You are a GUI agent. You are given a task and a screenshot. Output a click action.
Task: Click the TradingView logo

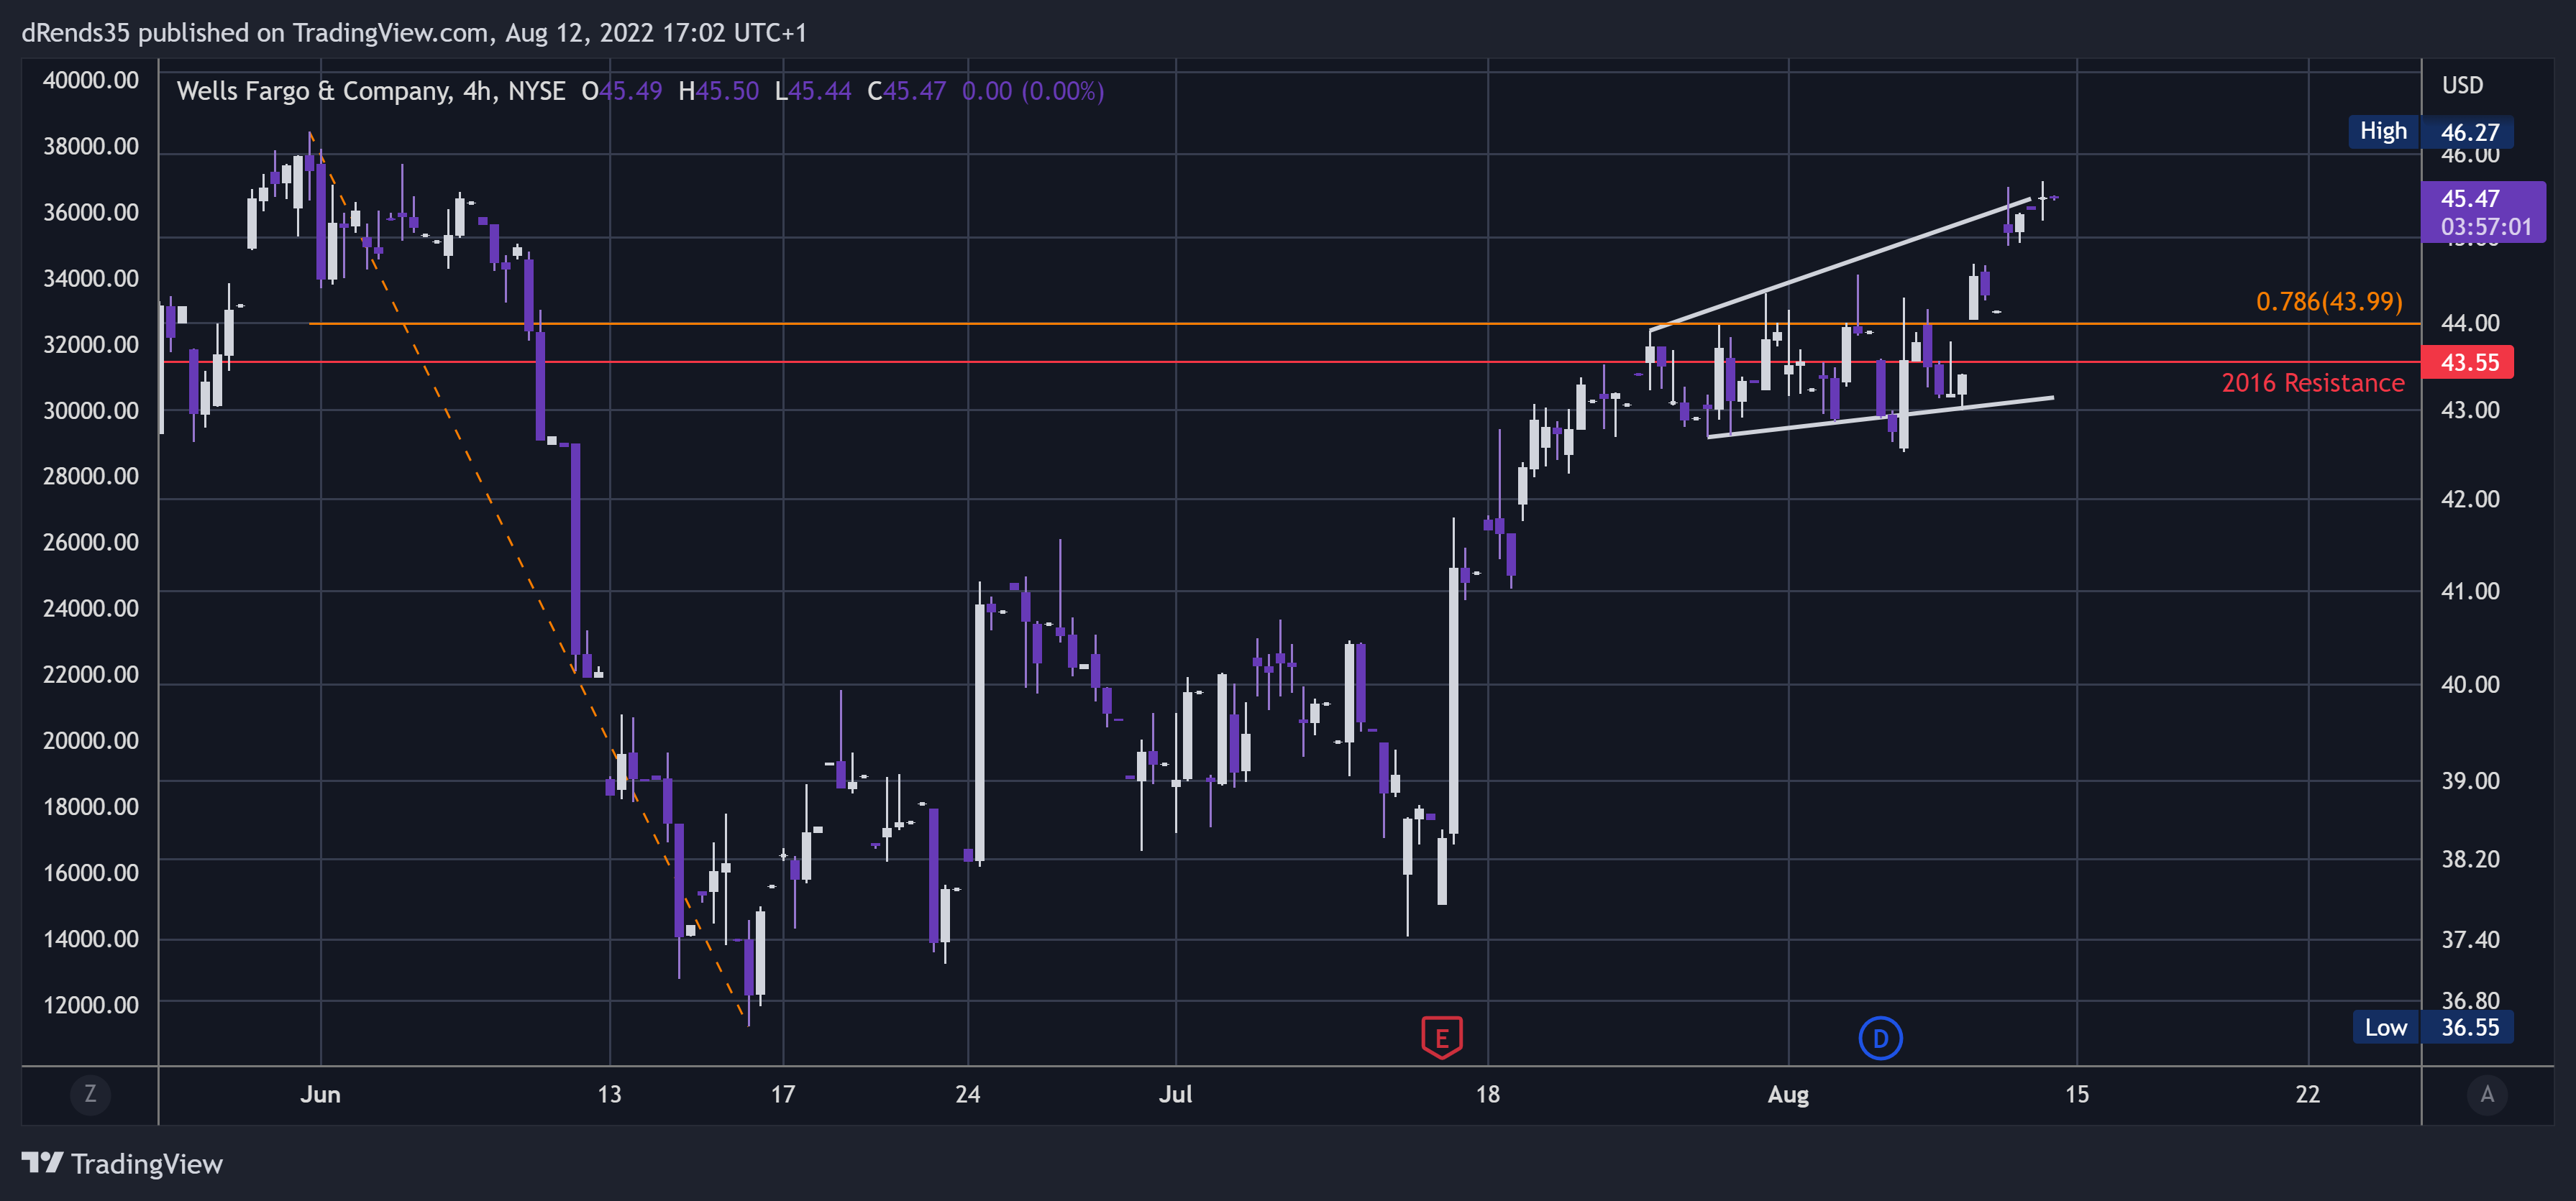click(x=122, y=1164)
